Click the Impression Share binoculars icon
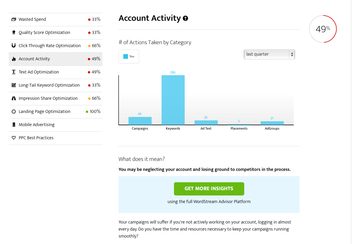 (x=13, y=98)
